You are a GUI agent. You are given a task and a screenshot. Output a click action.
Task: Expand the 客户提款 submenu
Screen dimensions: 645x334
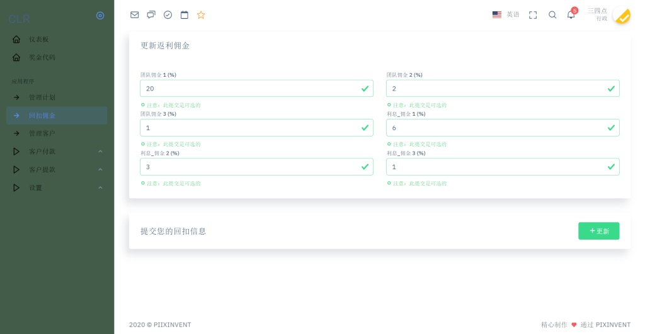click(57, 170)
